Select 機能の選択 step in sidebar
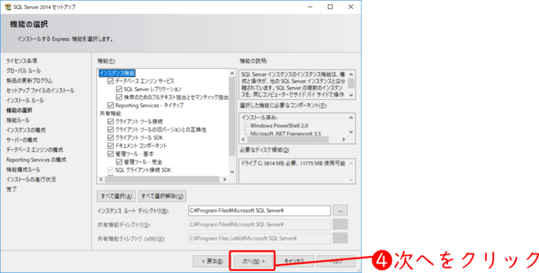The image size is (539, 273). click(x=19, y=110)
